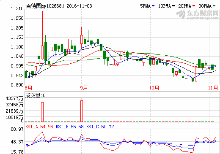
Task: Click the 10月 month marker
Action: tap(154, 88)
